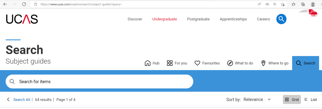Image resolution: width=322 pixels, height=109 pixels.
Task: Select the Search tab
Action: 306,63
